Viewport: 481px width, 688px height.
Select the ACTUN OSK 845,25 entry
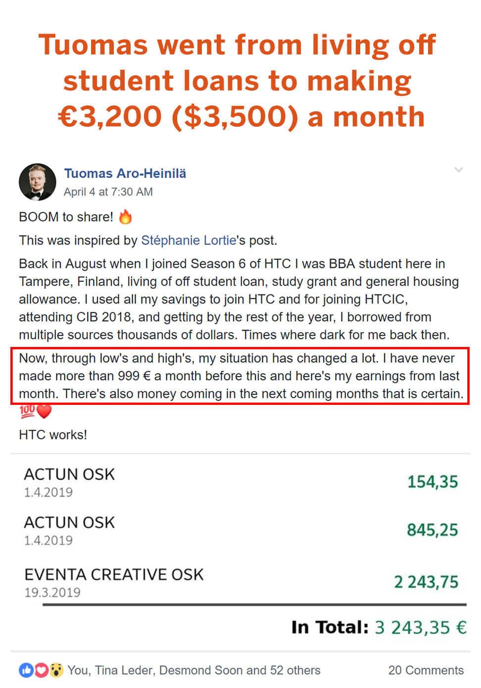[240, 531]
